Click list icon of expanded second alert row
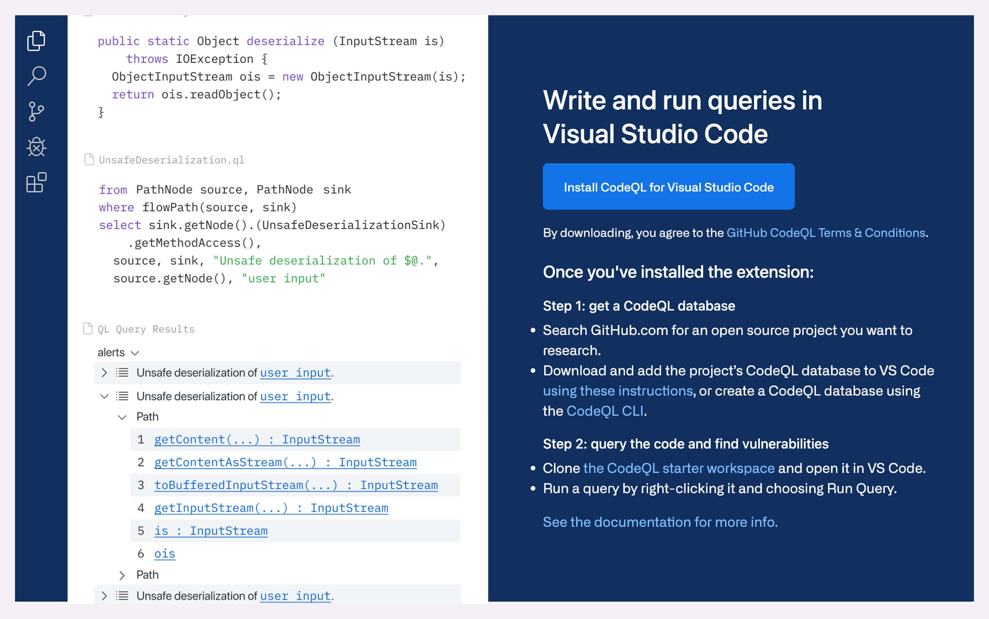The image size is (989, 619). pos(122,396)
